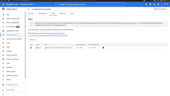Image resolution: width=170 pixels, height=96 pixels.
Task: Click the Active status of the key
Action: tap(39, 48)
